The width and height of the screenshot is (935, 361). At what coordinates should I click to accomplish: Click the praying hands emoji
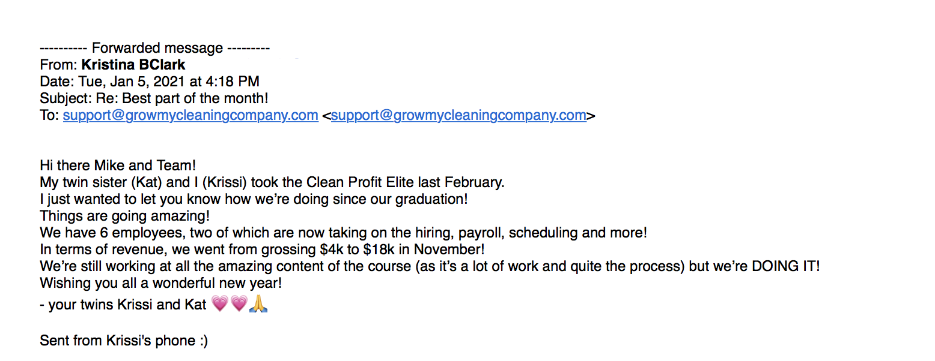[x=258, y=305]
